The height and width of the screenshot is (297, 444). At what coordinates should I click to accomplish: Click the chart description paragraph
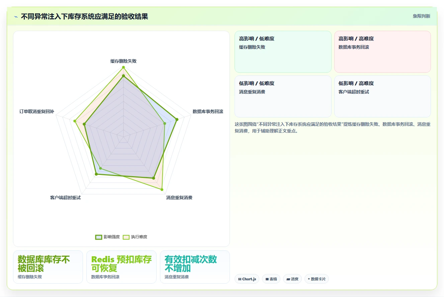point(333,127)
